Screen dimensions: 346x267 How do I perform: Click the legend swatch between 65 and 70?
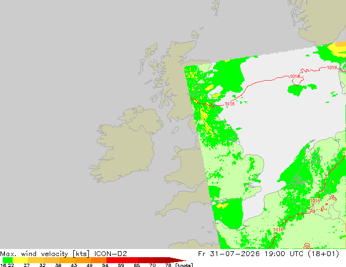(x=146, y=260)
